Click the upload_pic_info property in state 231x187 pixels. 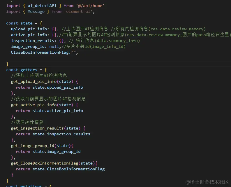(x=29, y=29)
